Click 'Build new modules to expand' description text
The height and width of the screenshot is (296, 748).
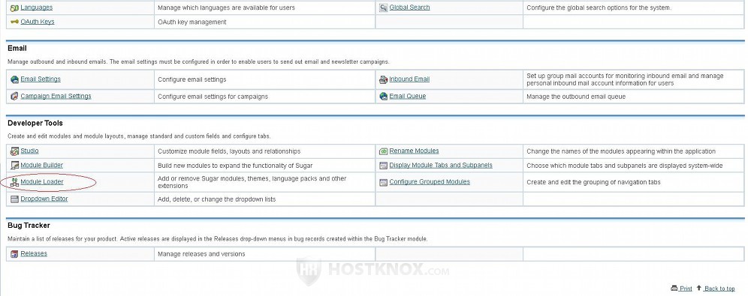point(235,166)
